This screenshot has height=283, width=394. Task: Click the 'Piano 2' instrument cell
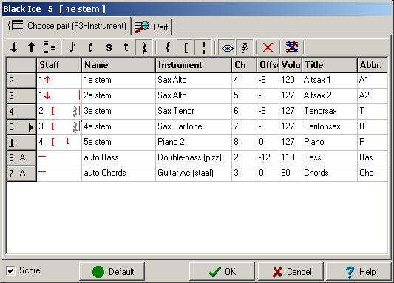[x=194, y=142]
